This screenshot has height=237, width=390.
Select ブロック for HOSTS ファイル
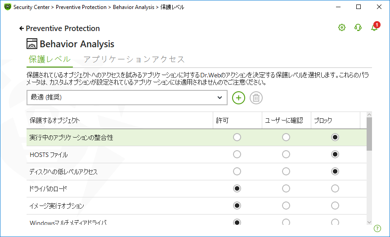point(335,154)
